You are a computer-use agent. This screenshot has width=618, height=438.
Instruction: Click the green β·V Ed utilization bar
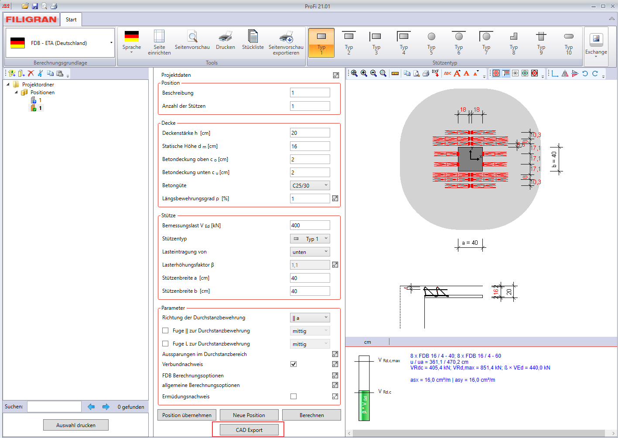(364, 406)
